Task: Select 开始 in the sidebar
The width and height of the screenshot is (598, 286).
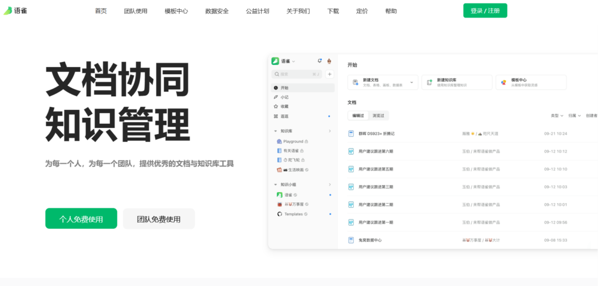Action: (303, 88)
